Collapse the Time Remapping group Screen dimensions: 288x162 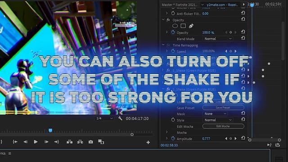tap(163, 45)
